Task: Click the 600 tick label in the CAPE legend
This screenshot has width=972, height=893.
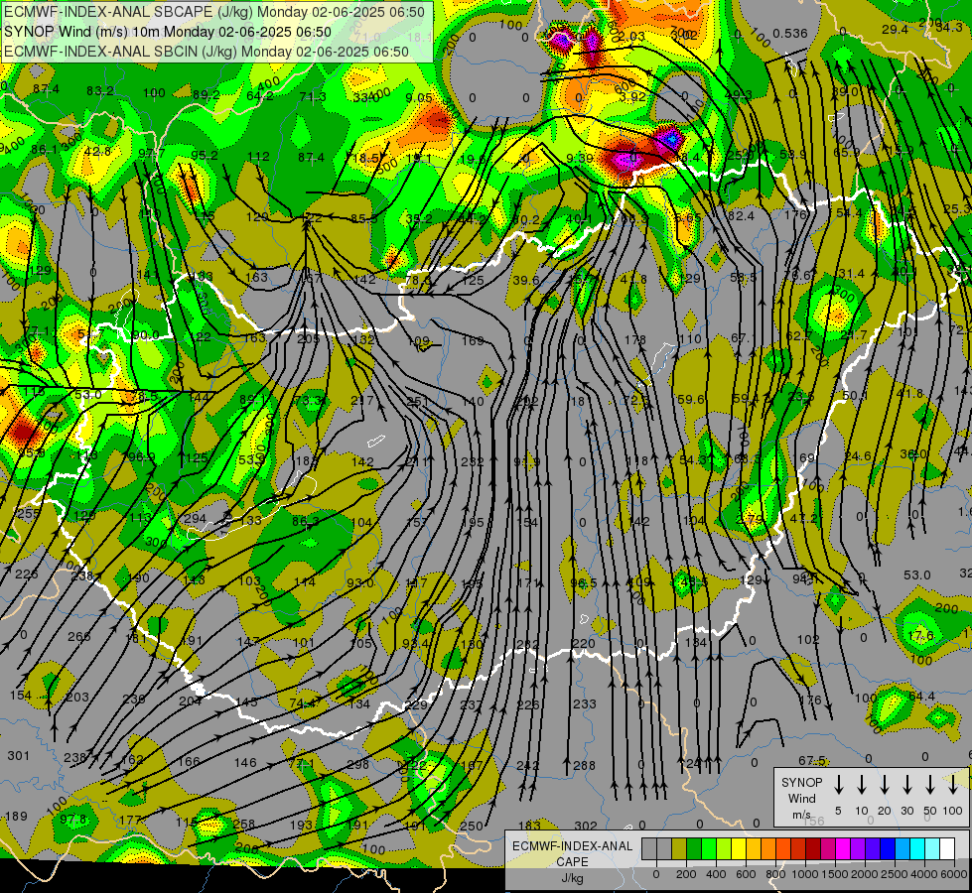Action: pyautogui.click(x=746, y=874)
